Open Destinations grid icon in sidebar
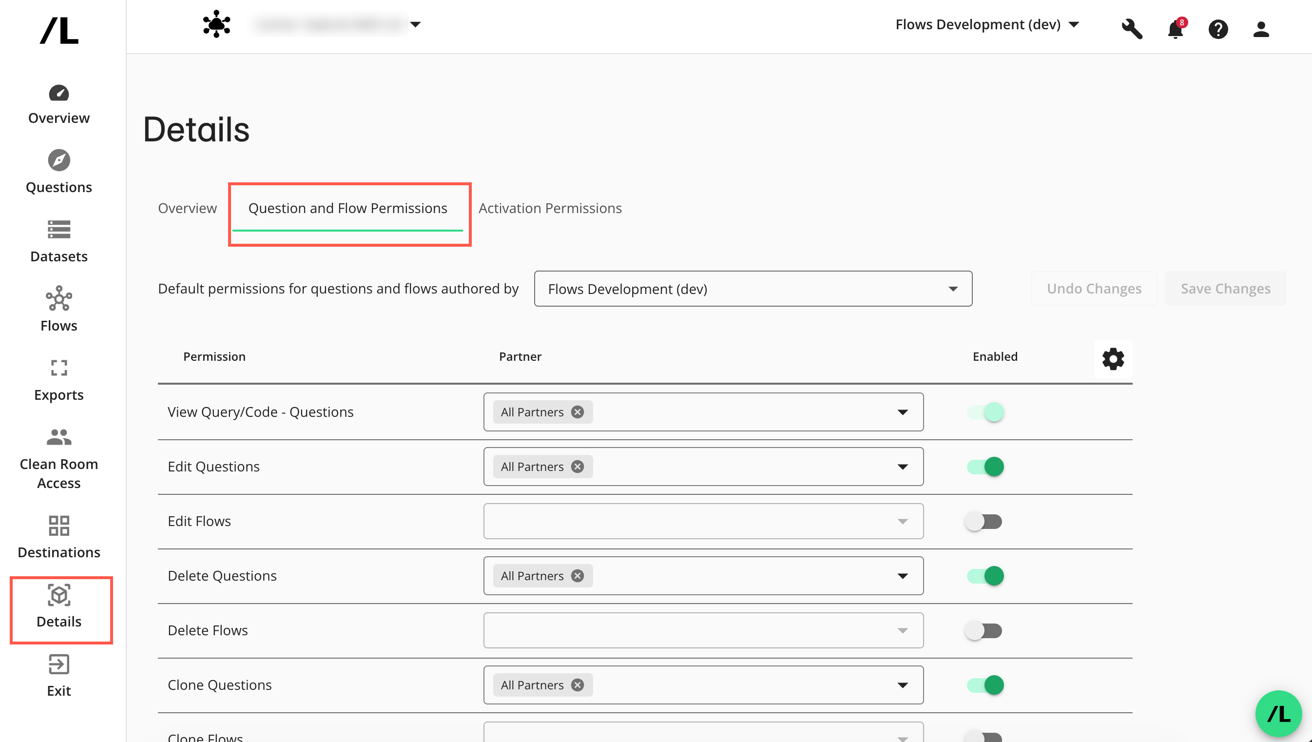1312x742 pixels. pos(58,526)
